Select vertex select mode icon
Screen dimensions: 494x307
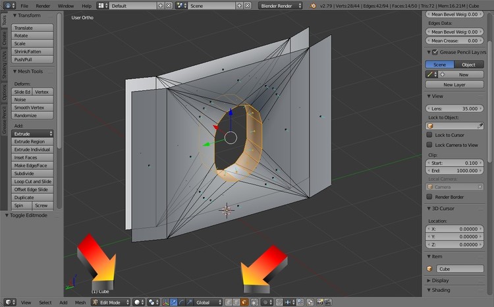pos(228,302)
